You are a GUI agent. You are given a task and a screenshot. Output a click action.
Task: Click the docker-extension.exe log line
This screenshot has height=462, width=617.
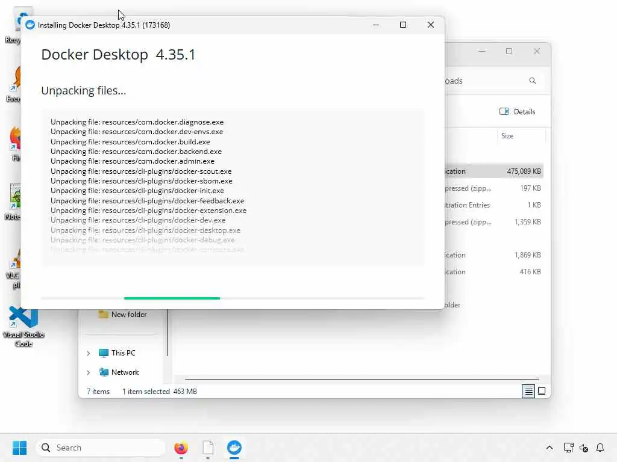[148, 211]
